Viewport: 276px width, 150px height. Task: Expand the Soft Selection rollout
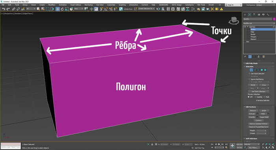(x=251, y=139)
